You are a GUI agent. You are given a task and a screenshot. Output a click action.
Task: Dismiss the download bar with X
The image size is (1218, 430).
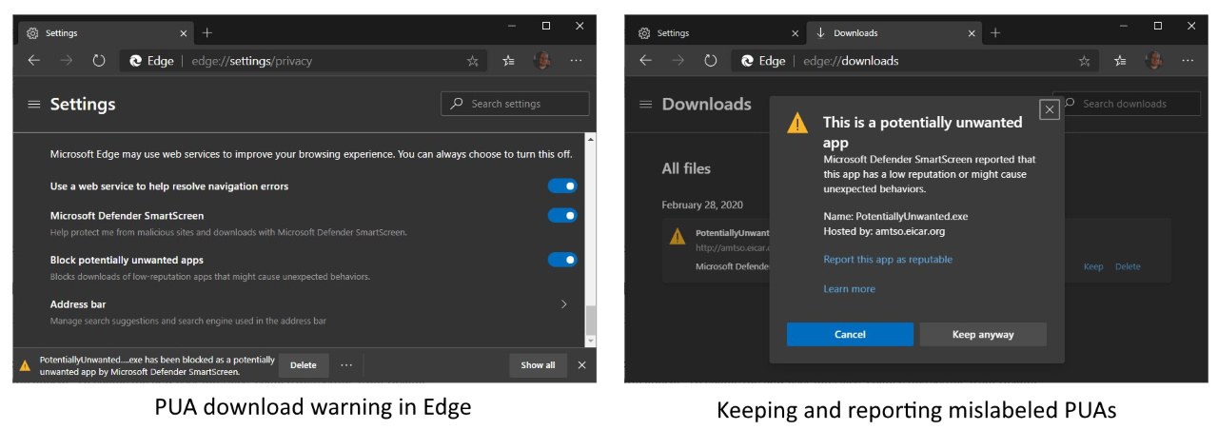point(582,365)
